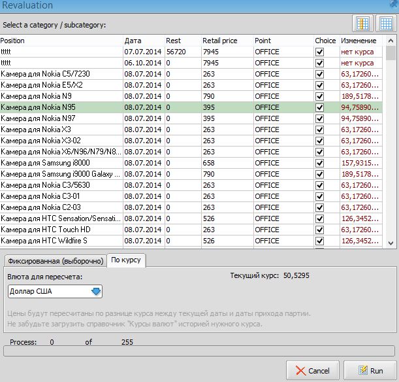399x382 pixels.
Task: Toggle Choice checkbox for Камера для Nokia N9
Action: [x=319, y=96]
